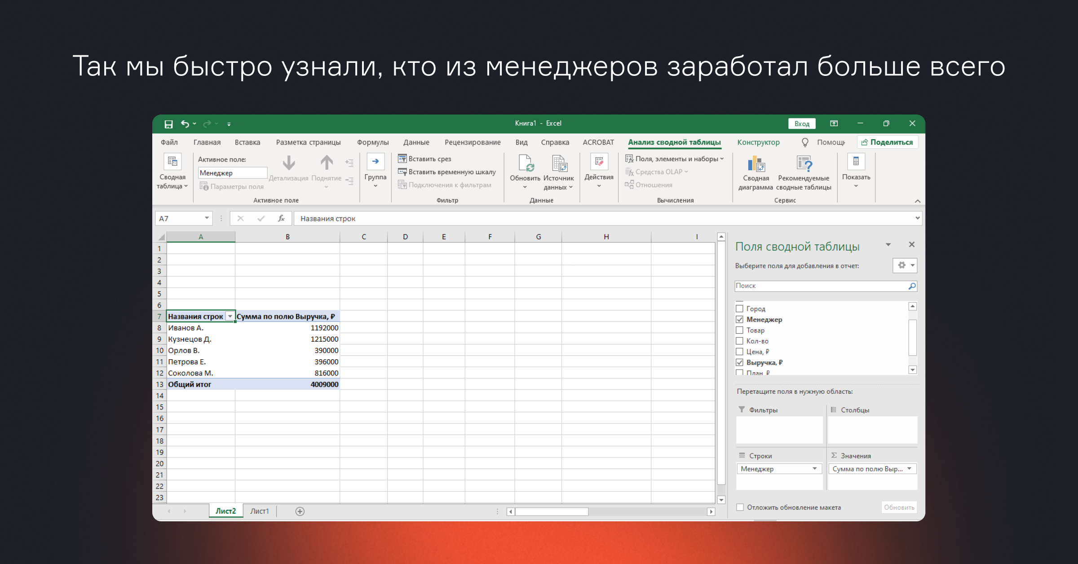Screen dimensions: 1078x564
Task: Click the insert function fx icon
Action: click(x=281, y=219)
